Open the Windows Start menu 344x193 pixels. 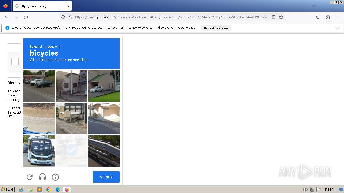[8, 190]
